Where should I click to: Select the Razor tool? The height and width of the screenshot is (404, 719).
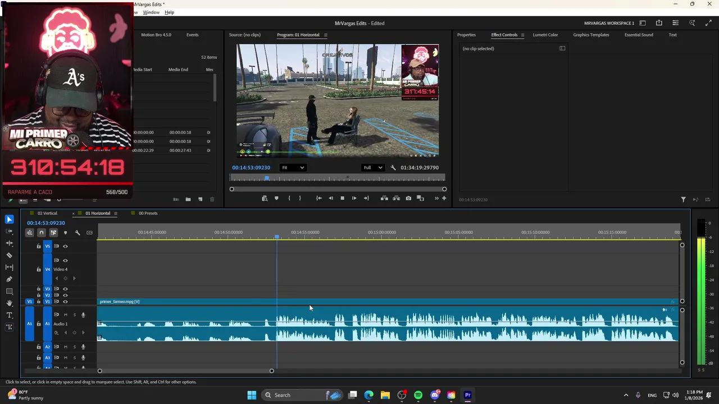pyautogui.click(x=9, y=255)
